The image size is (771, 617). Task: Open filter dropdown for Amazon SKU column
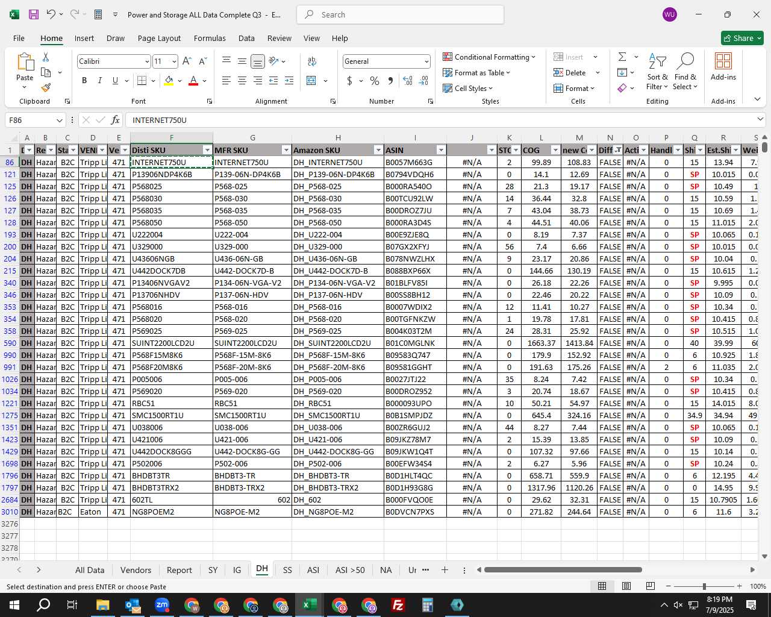(378, 150)
